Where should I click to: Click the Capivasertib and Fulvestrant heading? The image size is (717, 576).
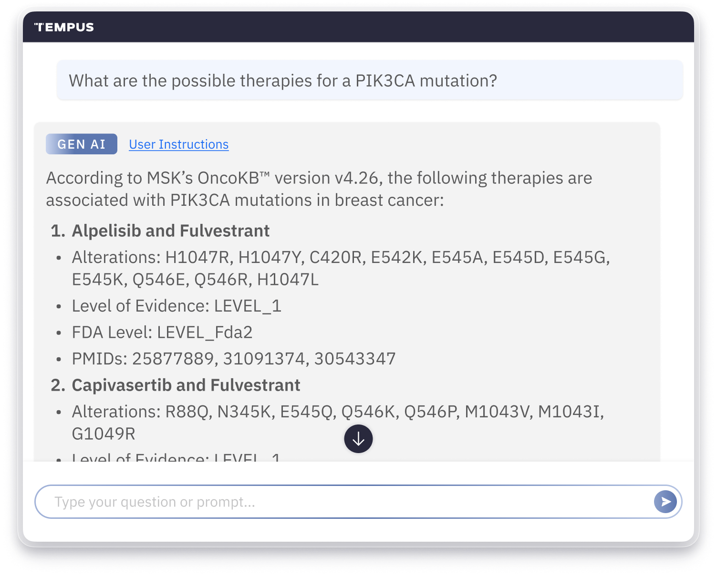pyautogui.click(x=186, y=385)
